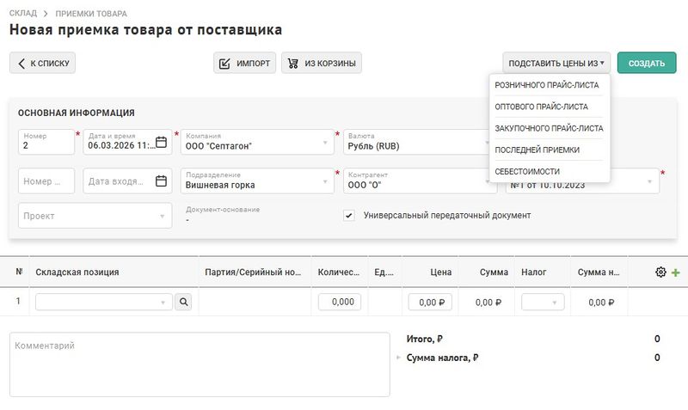Click the magnifier search icon in row 1
Screen dimensions: 688x410
tap(183, 302)
